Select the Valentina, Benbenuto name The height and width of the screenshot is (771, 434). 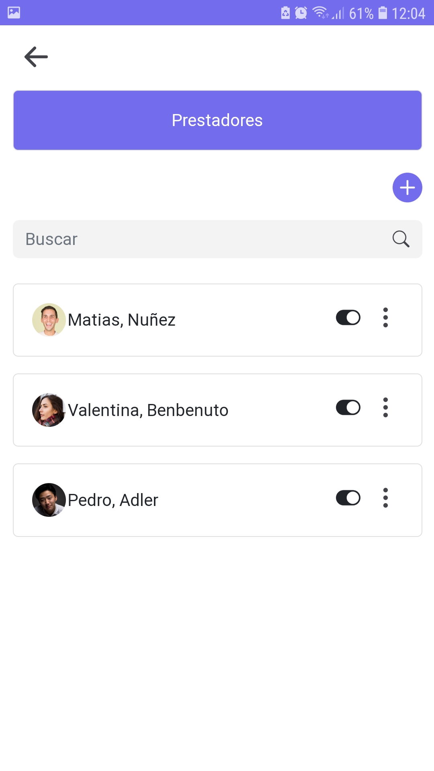148,410
